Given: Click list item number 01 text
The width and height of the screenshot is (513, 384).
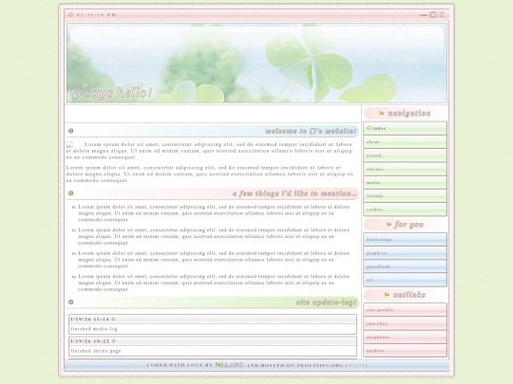Looking at the screenshot, I should 214,213.
